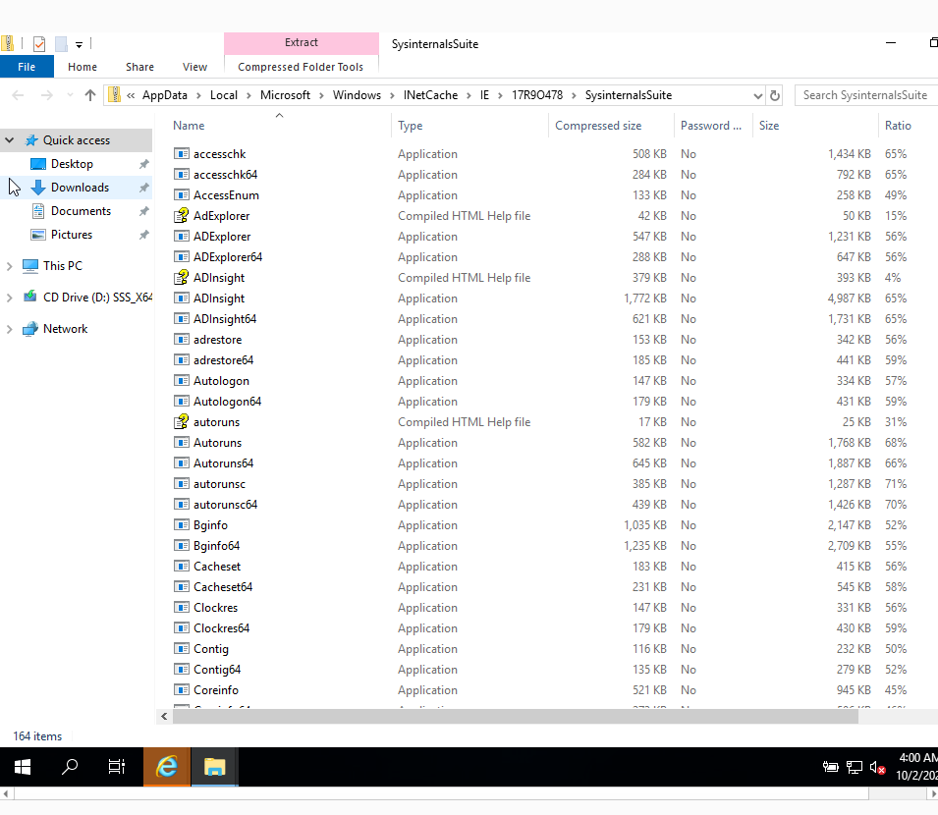
Task: Sort by the Size column header
Action: pyautogui.click(x=769, y=126)
